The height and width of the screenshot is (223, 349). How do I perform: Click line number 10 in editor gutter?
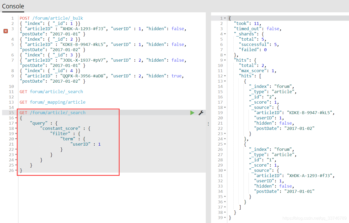[x=11, y=86]
